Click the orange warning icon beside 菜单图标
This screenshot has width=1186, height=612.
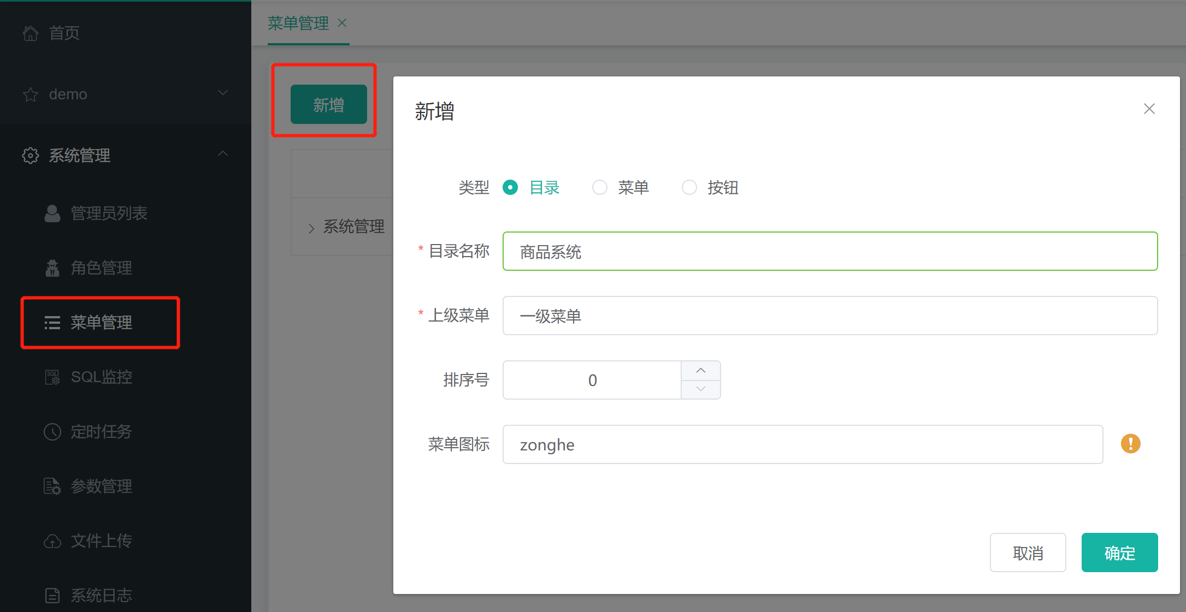(1131, 444)
